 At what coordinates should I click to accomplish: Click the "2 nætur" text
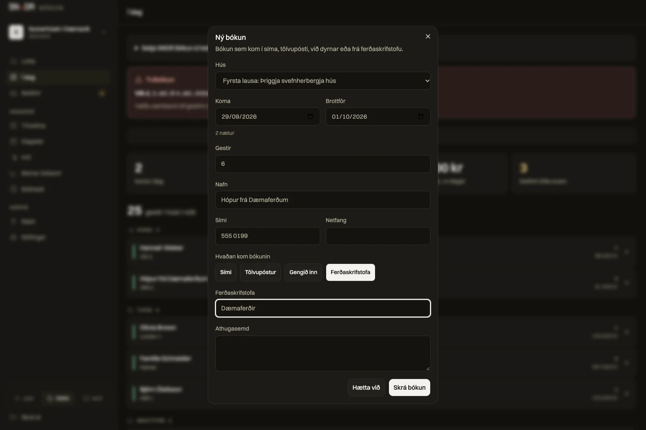(x=225, y=133)
